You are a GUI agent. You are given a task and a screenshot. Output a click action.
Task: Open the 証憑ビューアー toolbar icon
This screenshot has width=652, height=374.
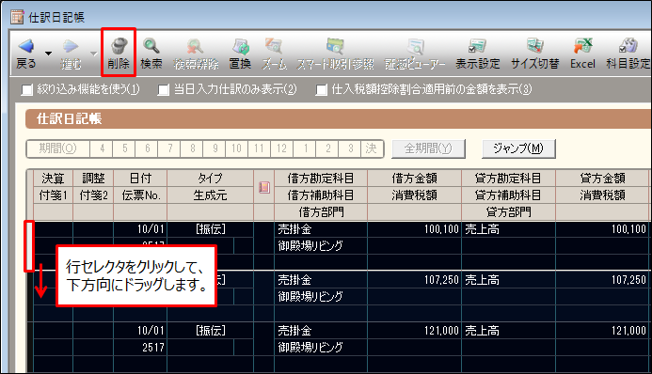(416, 46)
